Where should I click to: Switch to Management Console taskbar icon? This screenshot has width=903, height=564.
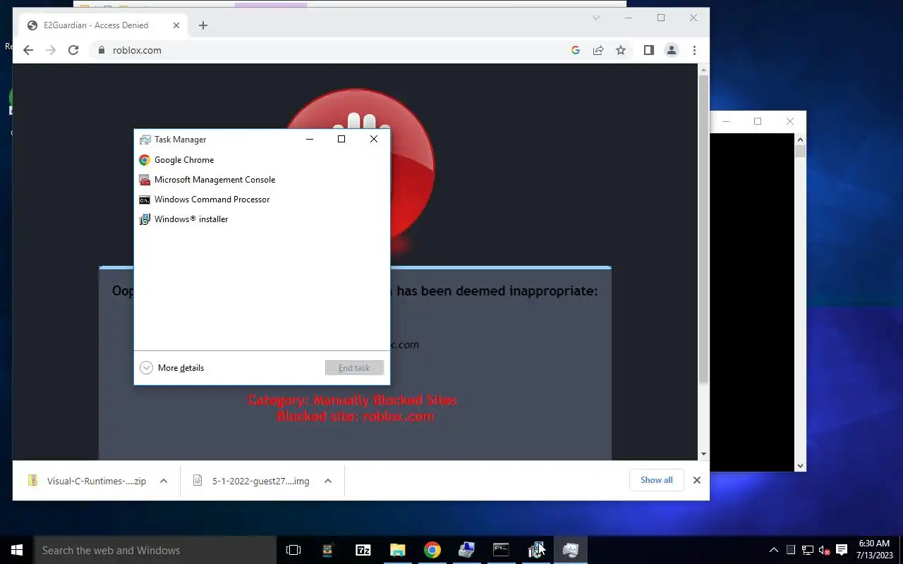click(x=466, y=550)
